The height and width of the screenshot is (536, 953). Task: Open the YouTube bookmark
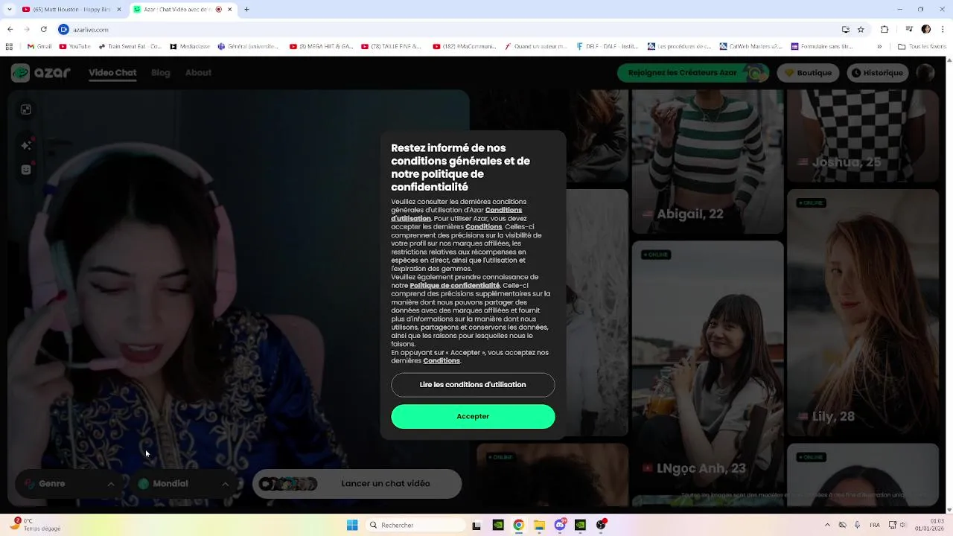74,46
